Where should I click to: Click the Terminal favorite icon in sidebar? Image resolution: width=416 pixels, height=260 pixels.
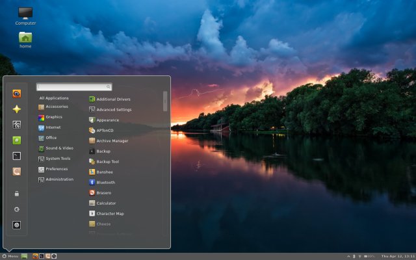click(x=17, y=156)
